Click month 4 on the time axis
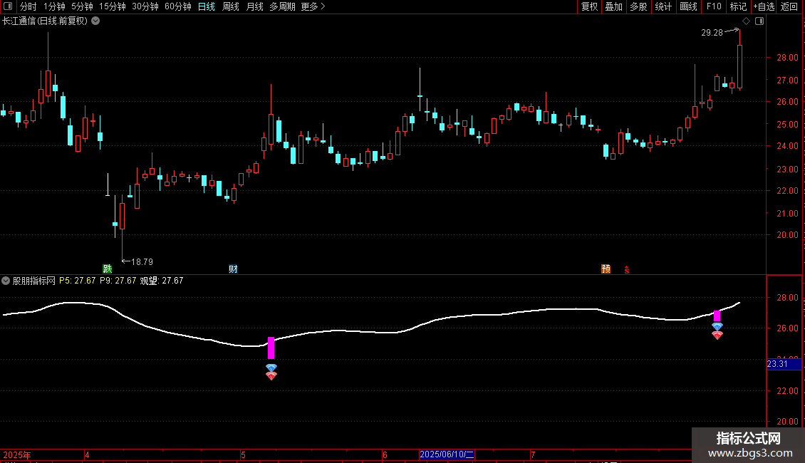805x463 pixels. point(88,454)
